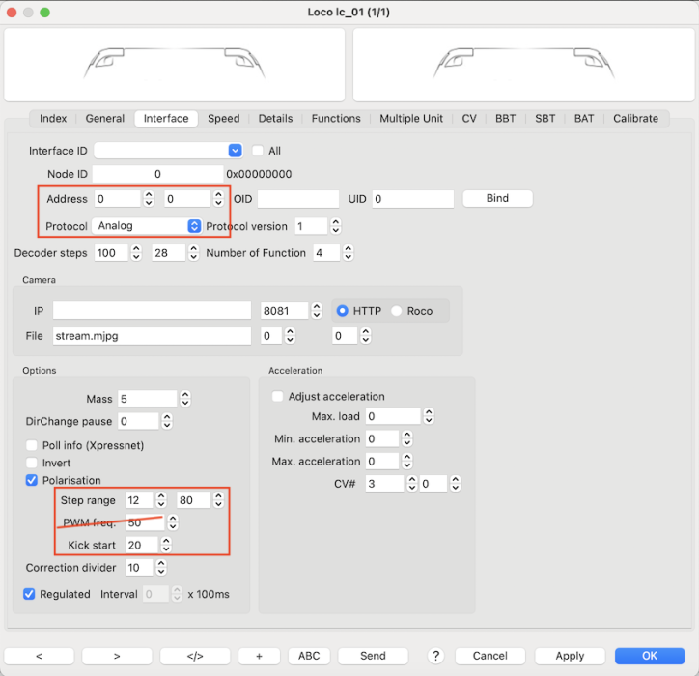Screen dimensions: 699x676
Task: Click the Apply button
Action: [570, 656]
